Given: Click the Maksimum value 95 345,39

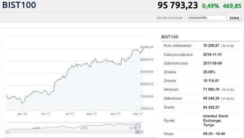Looking at the screenshot, I should [211, 99].
